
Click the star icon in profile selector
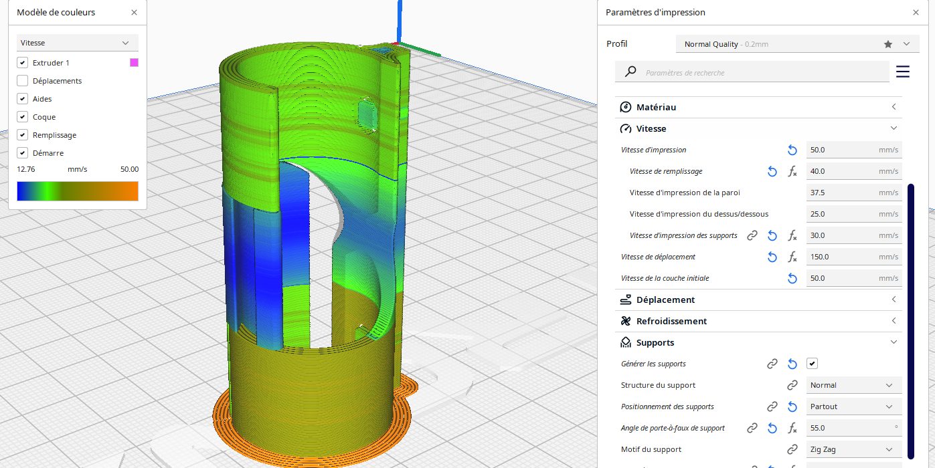tap(888, 44)
